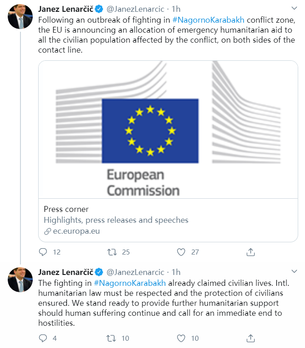Screen dimensions: 305x348
Task: Reply to the emergency humanitarian aid tweet
Action: pos(43,252)
